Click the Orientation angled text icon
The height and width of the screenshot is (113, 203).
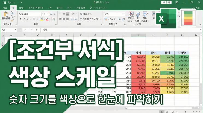tap(72, 14)
